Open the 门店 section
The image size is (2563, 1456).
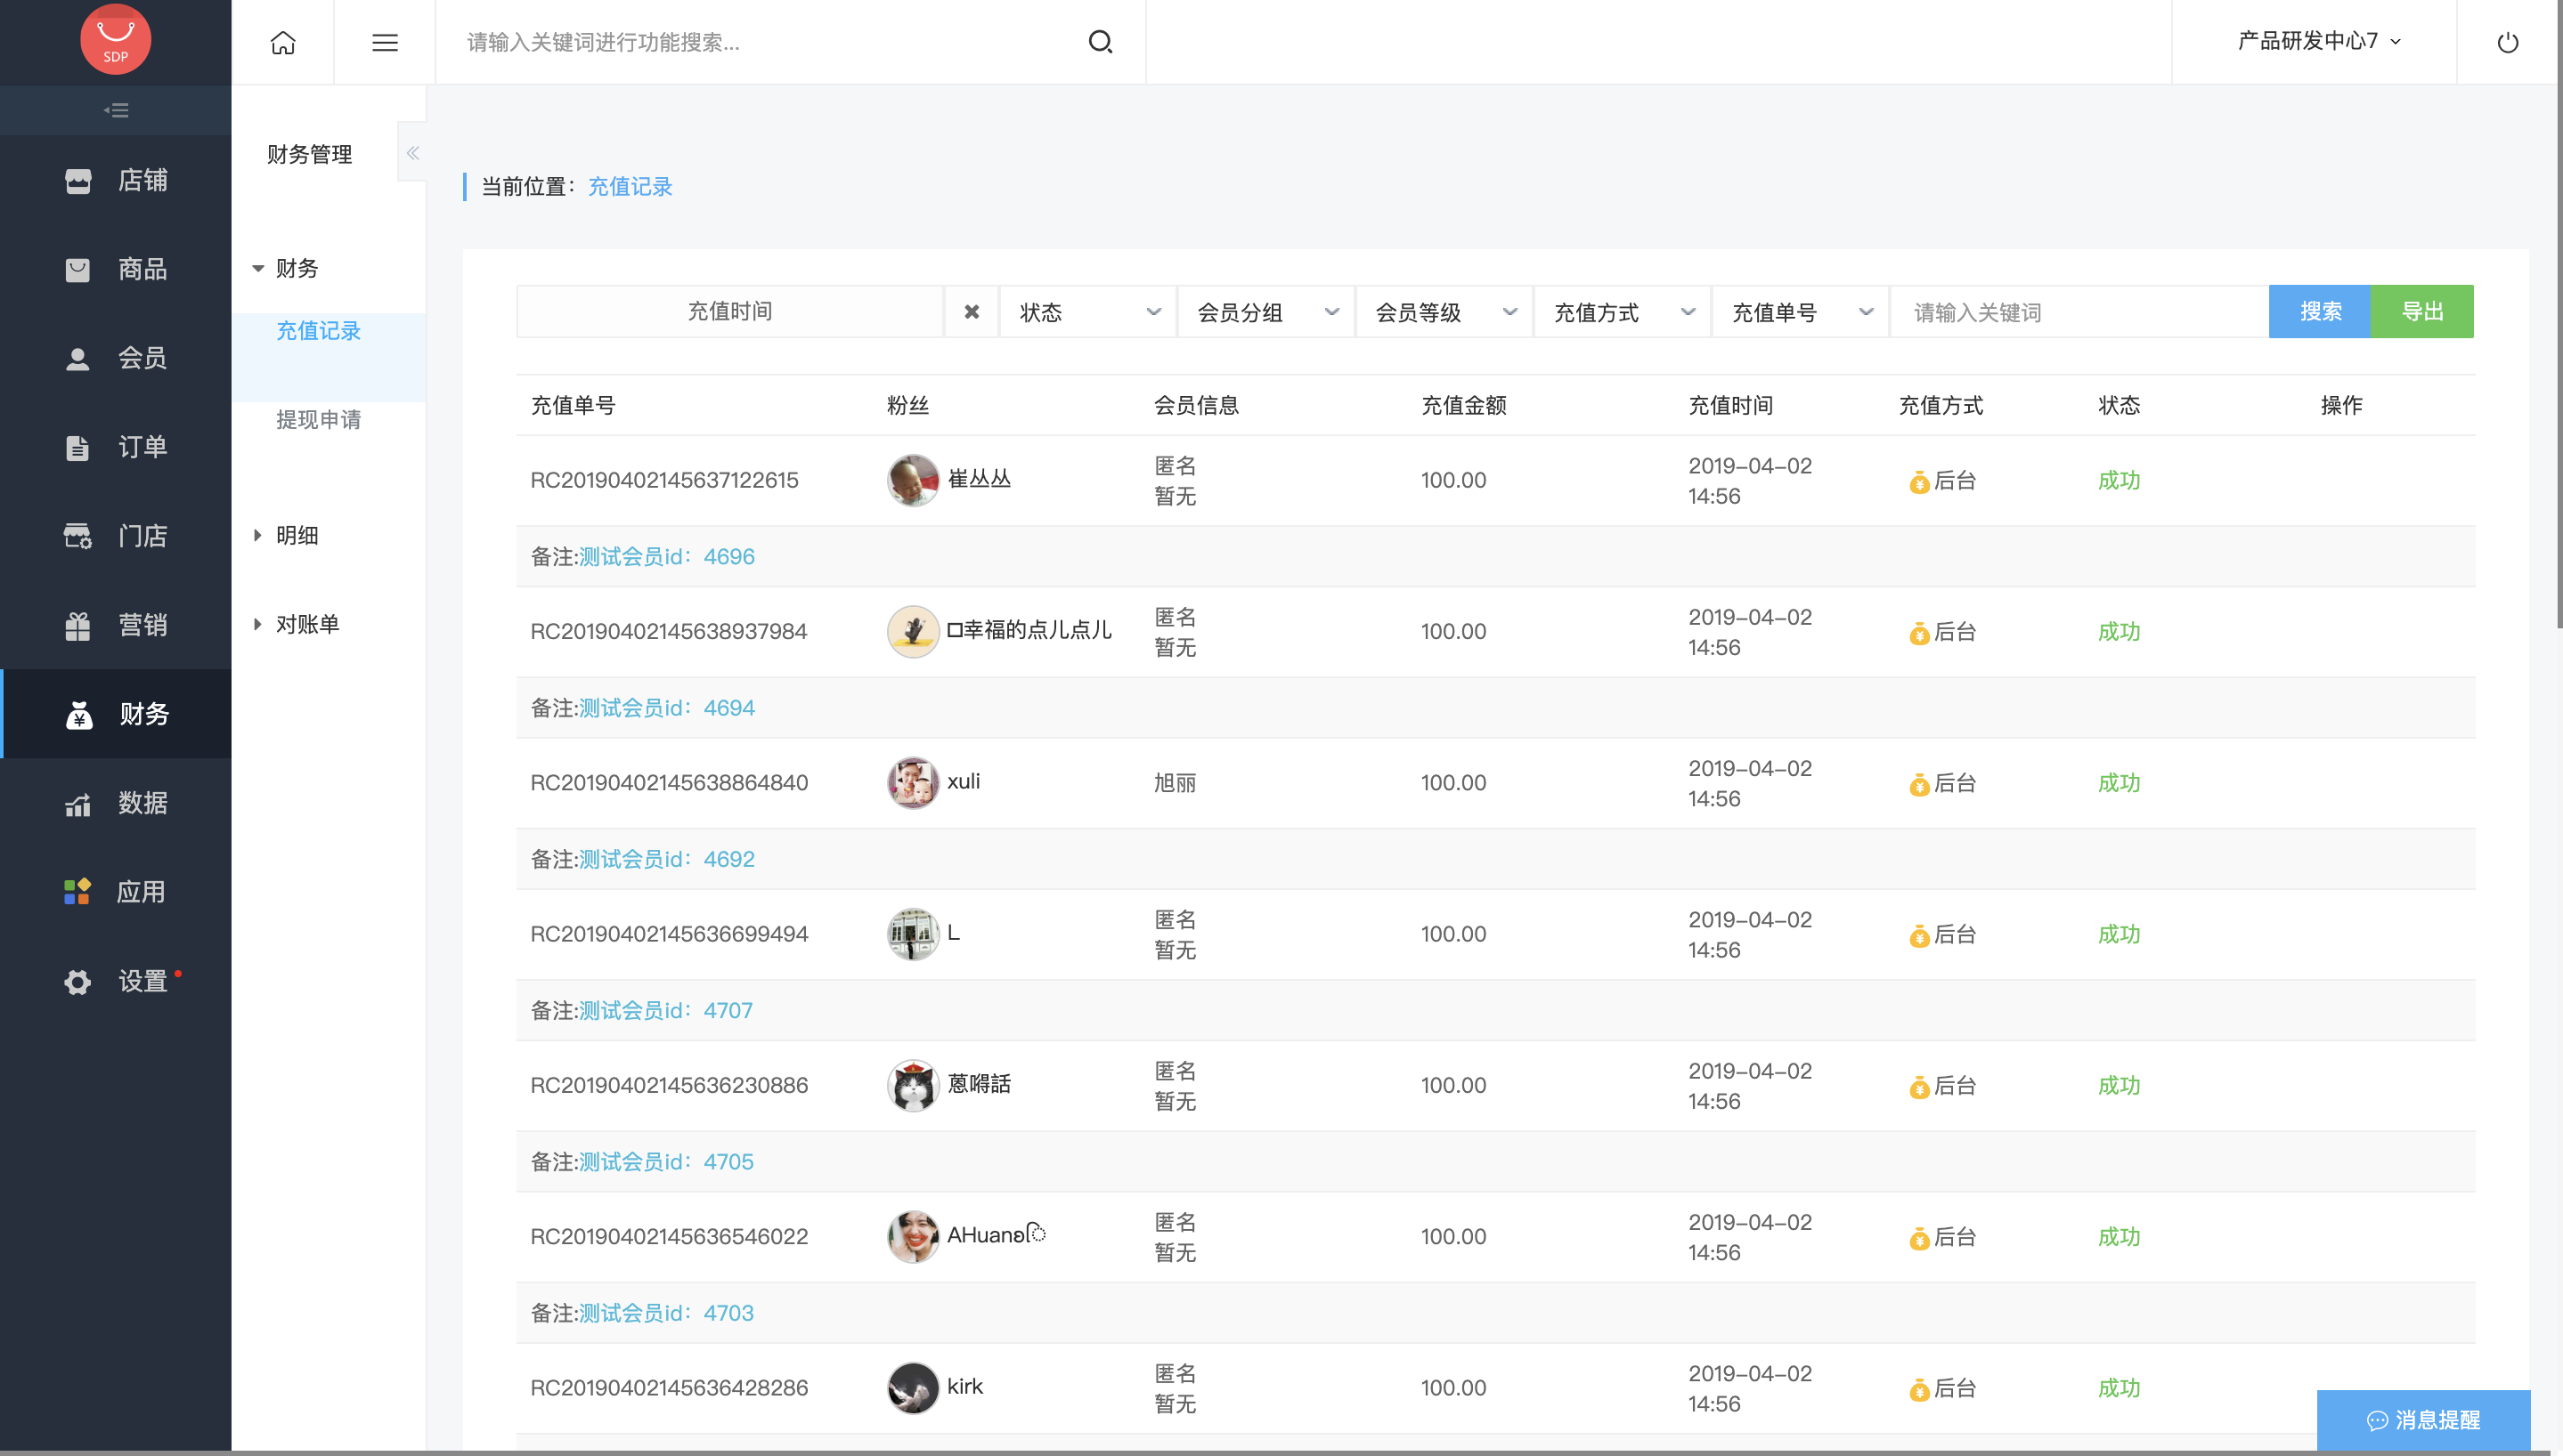[116, 536]
